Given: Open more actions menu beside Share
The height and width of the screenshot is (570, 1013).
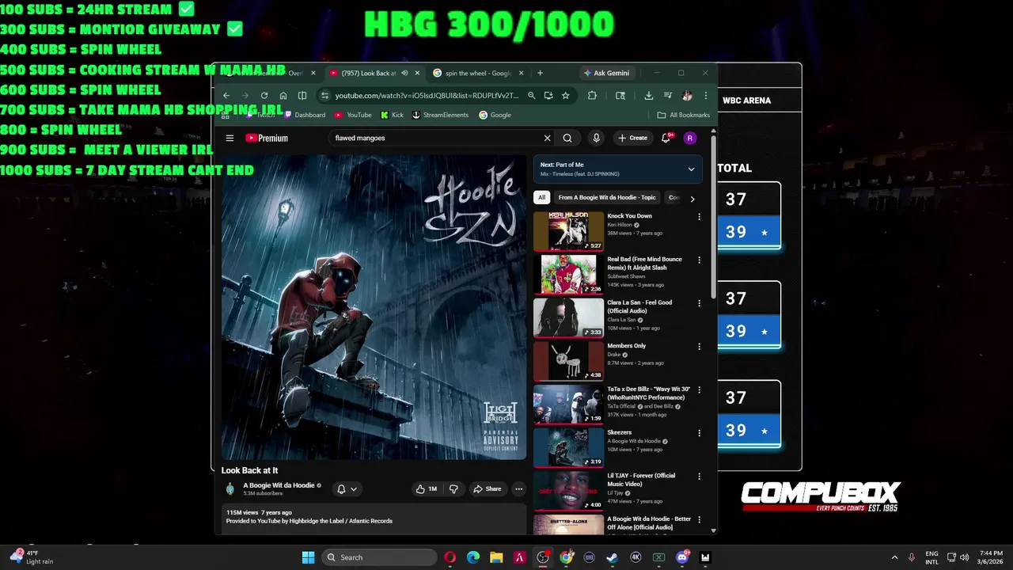Looking at the screenshot, I should (518, 489).
